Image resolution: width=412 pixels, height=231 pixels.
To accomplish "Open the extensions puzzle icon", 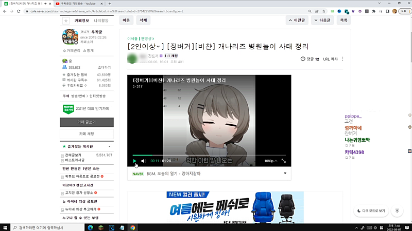I will click(x=374, y=11).
